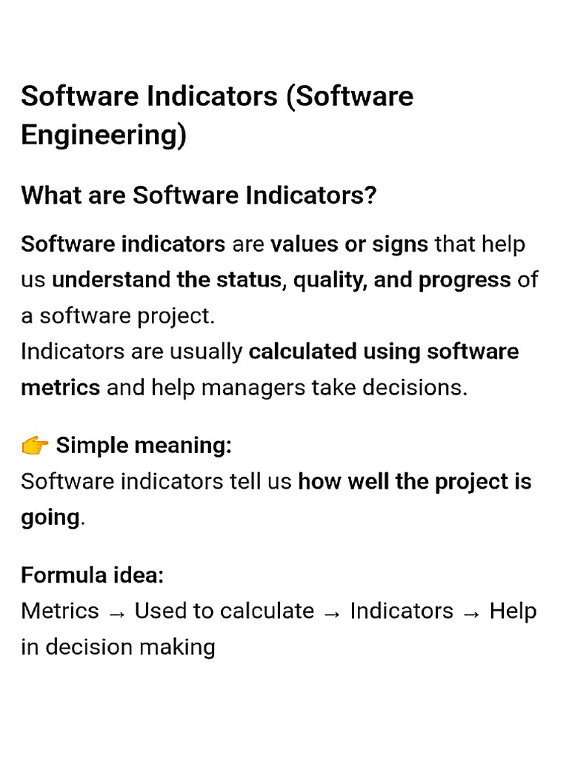Click the words 'a software project.'

(118, 316)
